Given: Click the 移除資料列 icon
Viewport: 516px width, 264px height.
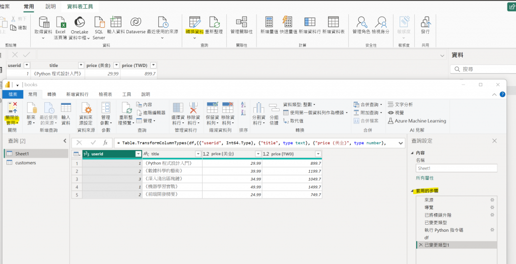Looking at the screenshot, I should (228, 108).
